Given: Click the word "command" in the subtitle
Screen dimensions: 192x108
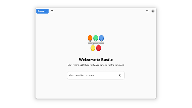Looking at the screenshot, I should (119, 65).
